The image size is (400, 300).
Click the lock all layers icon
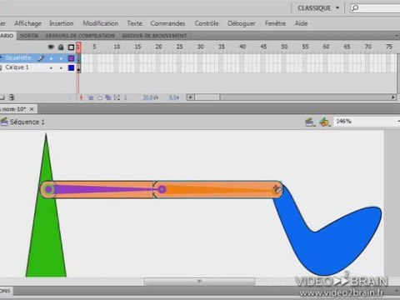click(61, 47)
